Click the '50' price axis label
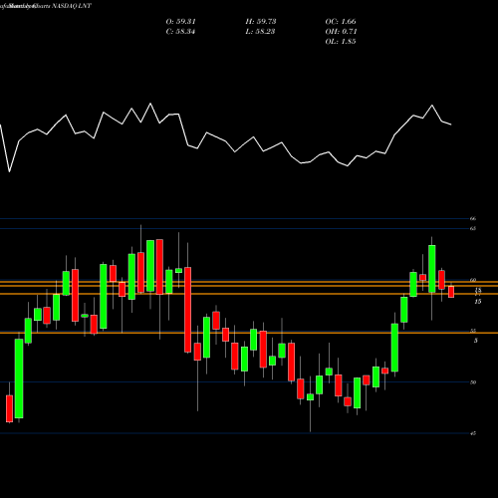The image size is (498, 498). pos(473,382)
